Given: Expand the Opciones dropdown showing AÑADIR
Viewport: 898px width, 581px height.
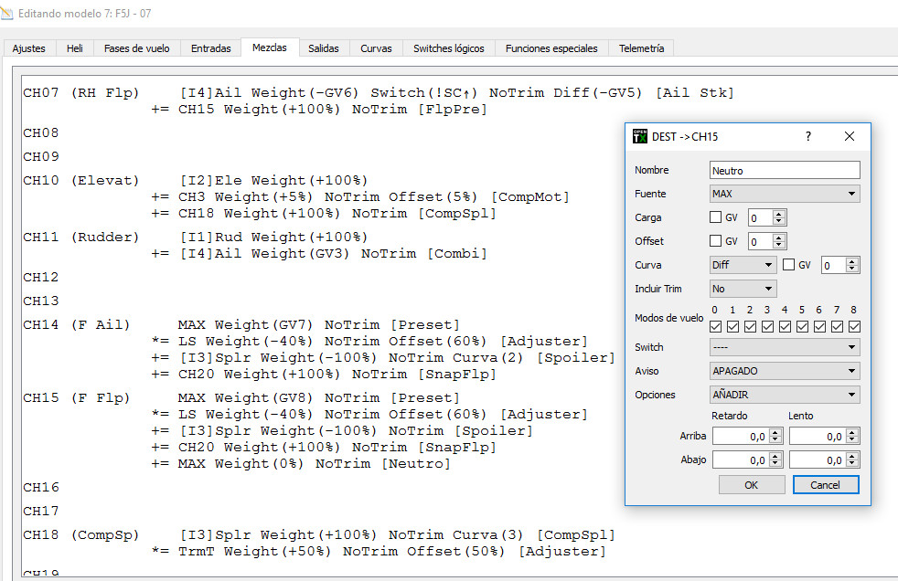Looking at the screenshot, I should (785, 395).
